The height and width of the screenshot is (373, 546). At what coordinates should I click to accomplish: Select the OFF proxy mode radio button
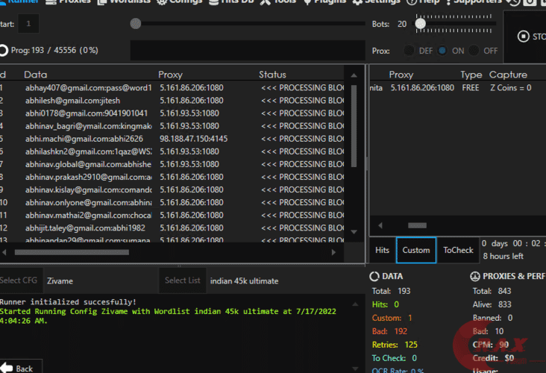(x=474, y=51)
